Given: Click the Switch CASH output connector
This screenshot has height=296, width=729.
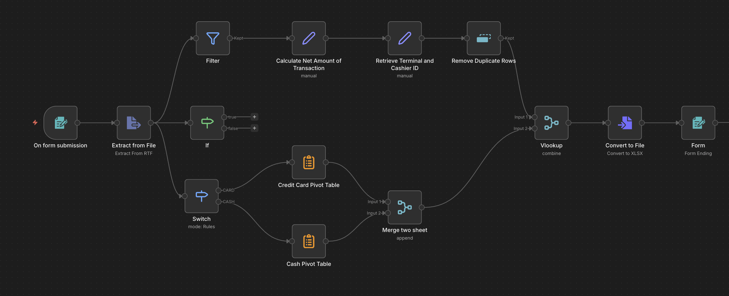Looking at the screenshot, I should pos(218,202).
